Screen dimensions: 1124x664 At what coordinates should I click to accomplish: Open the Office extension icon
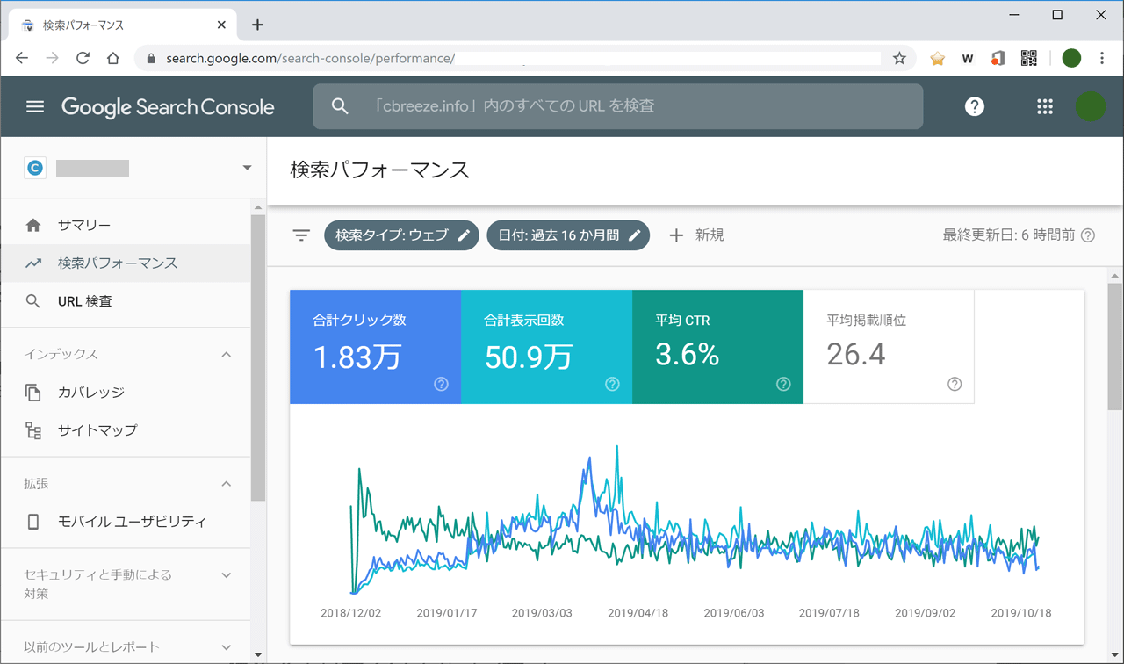point(998,58)
